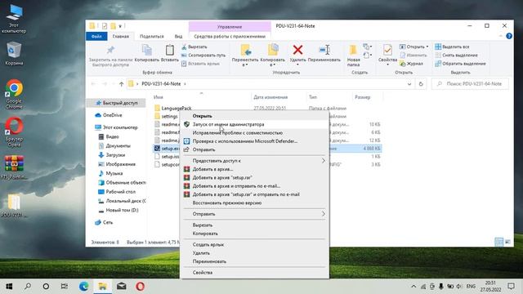Expand address bar history dropdown
Screen dimensions: 523x294
(409, 84)
